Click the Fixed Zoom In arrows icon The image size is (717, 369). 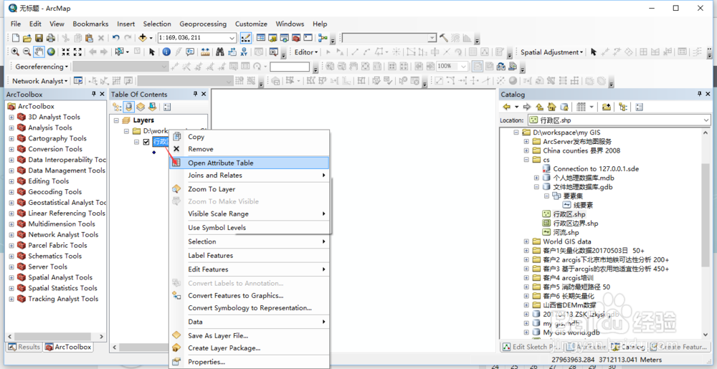coord(65,52)
